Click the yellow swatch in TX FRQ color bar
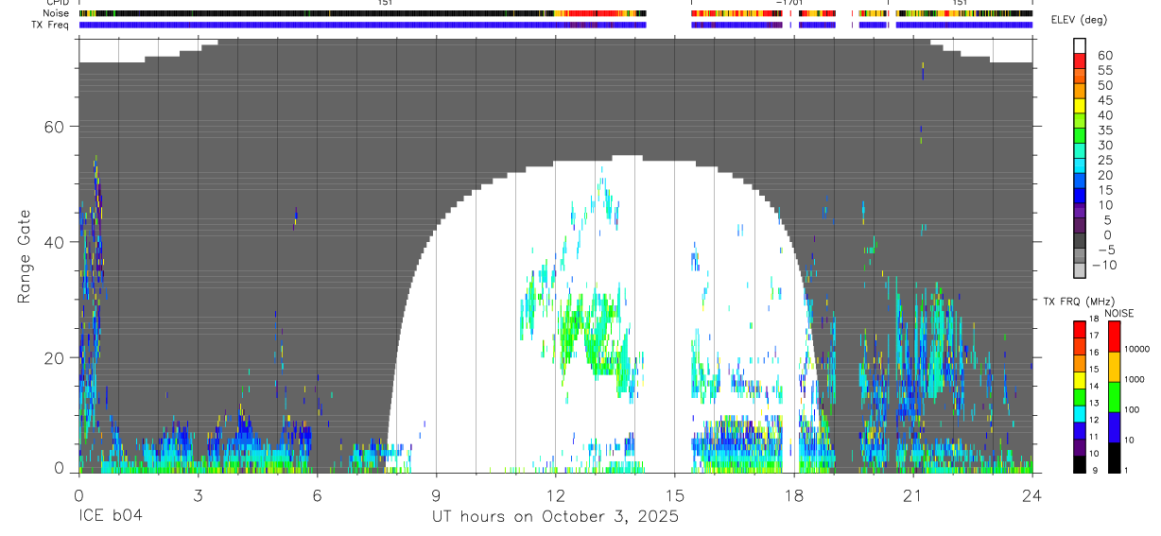Viewport: 1161px width, 536px height. coord(1080,378)
